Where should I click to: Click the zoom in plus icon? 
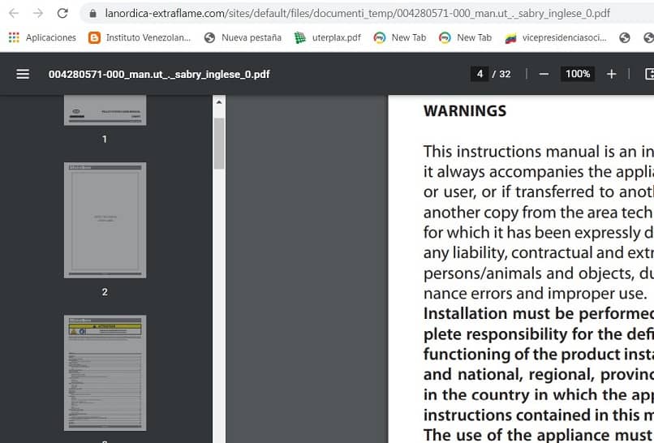(612, 74)
